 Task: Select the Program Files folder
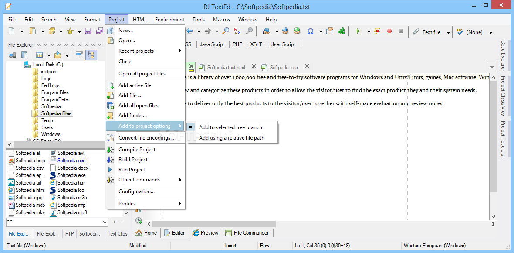[54, 92]
